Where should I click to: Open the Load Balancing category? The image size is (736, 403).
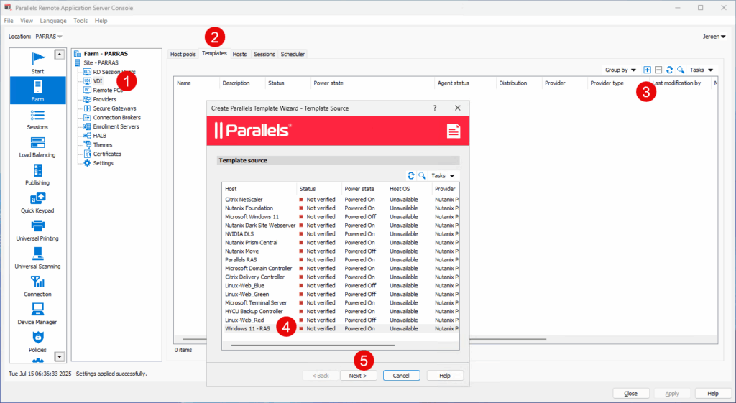tap(37, 147)
